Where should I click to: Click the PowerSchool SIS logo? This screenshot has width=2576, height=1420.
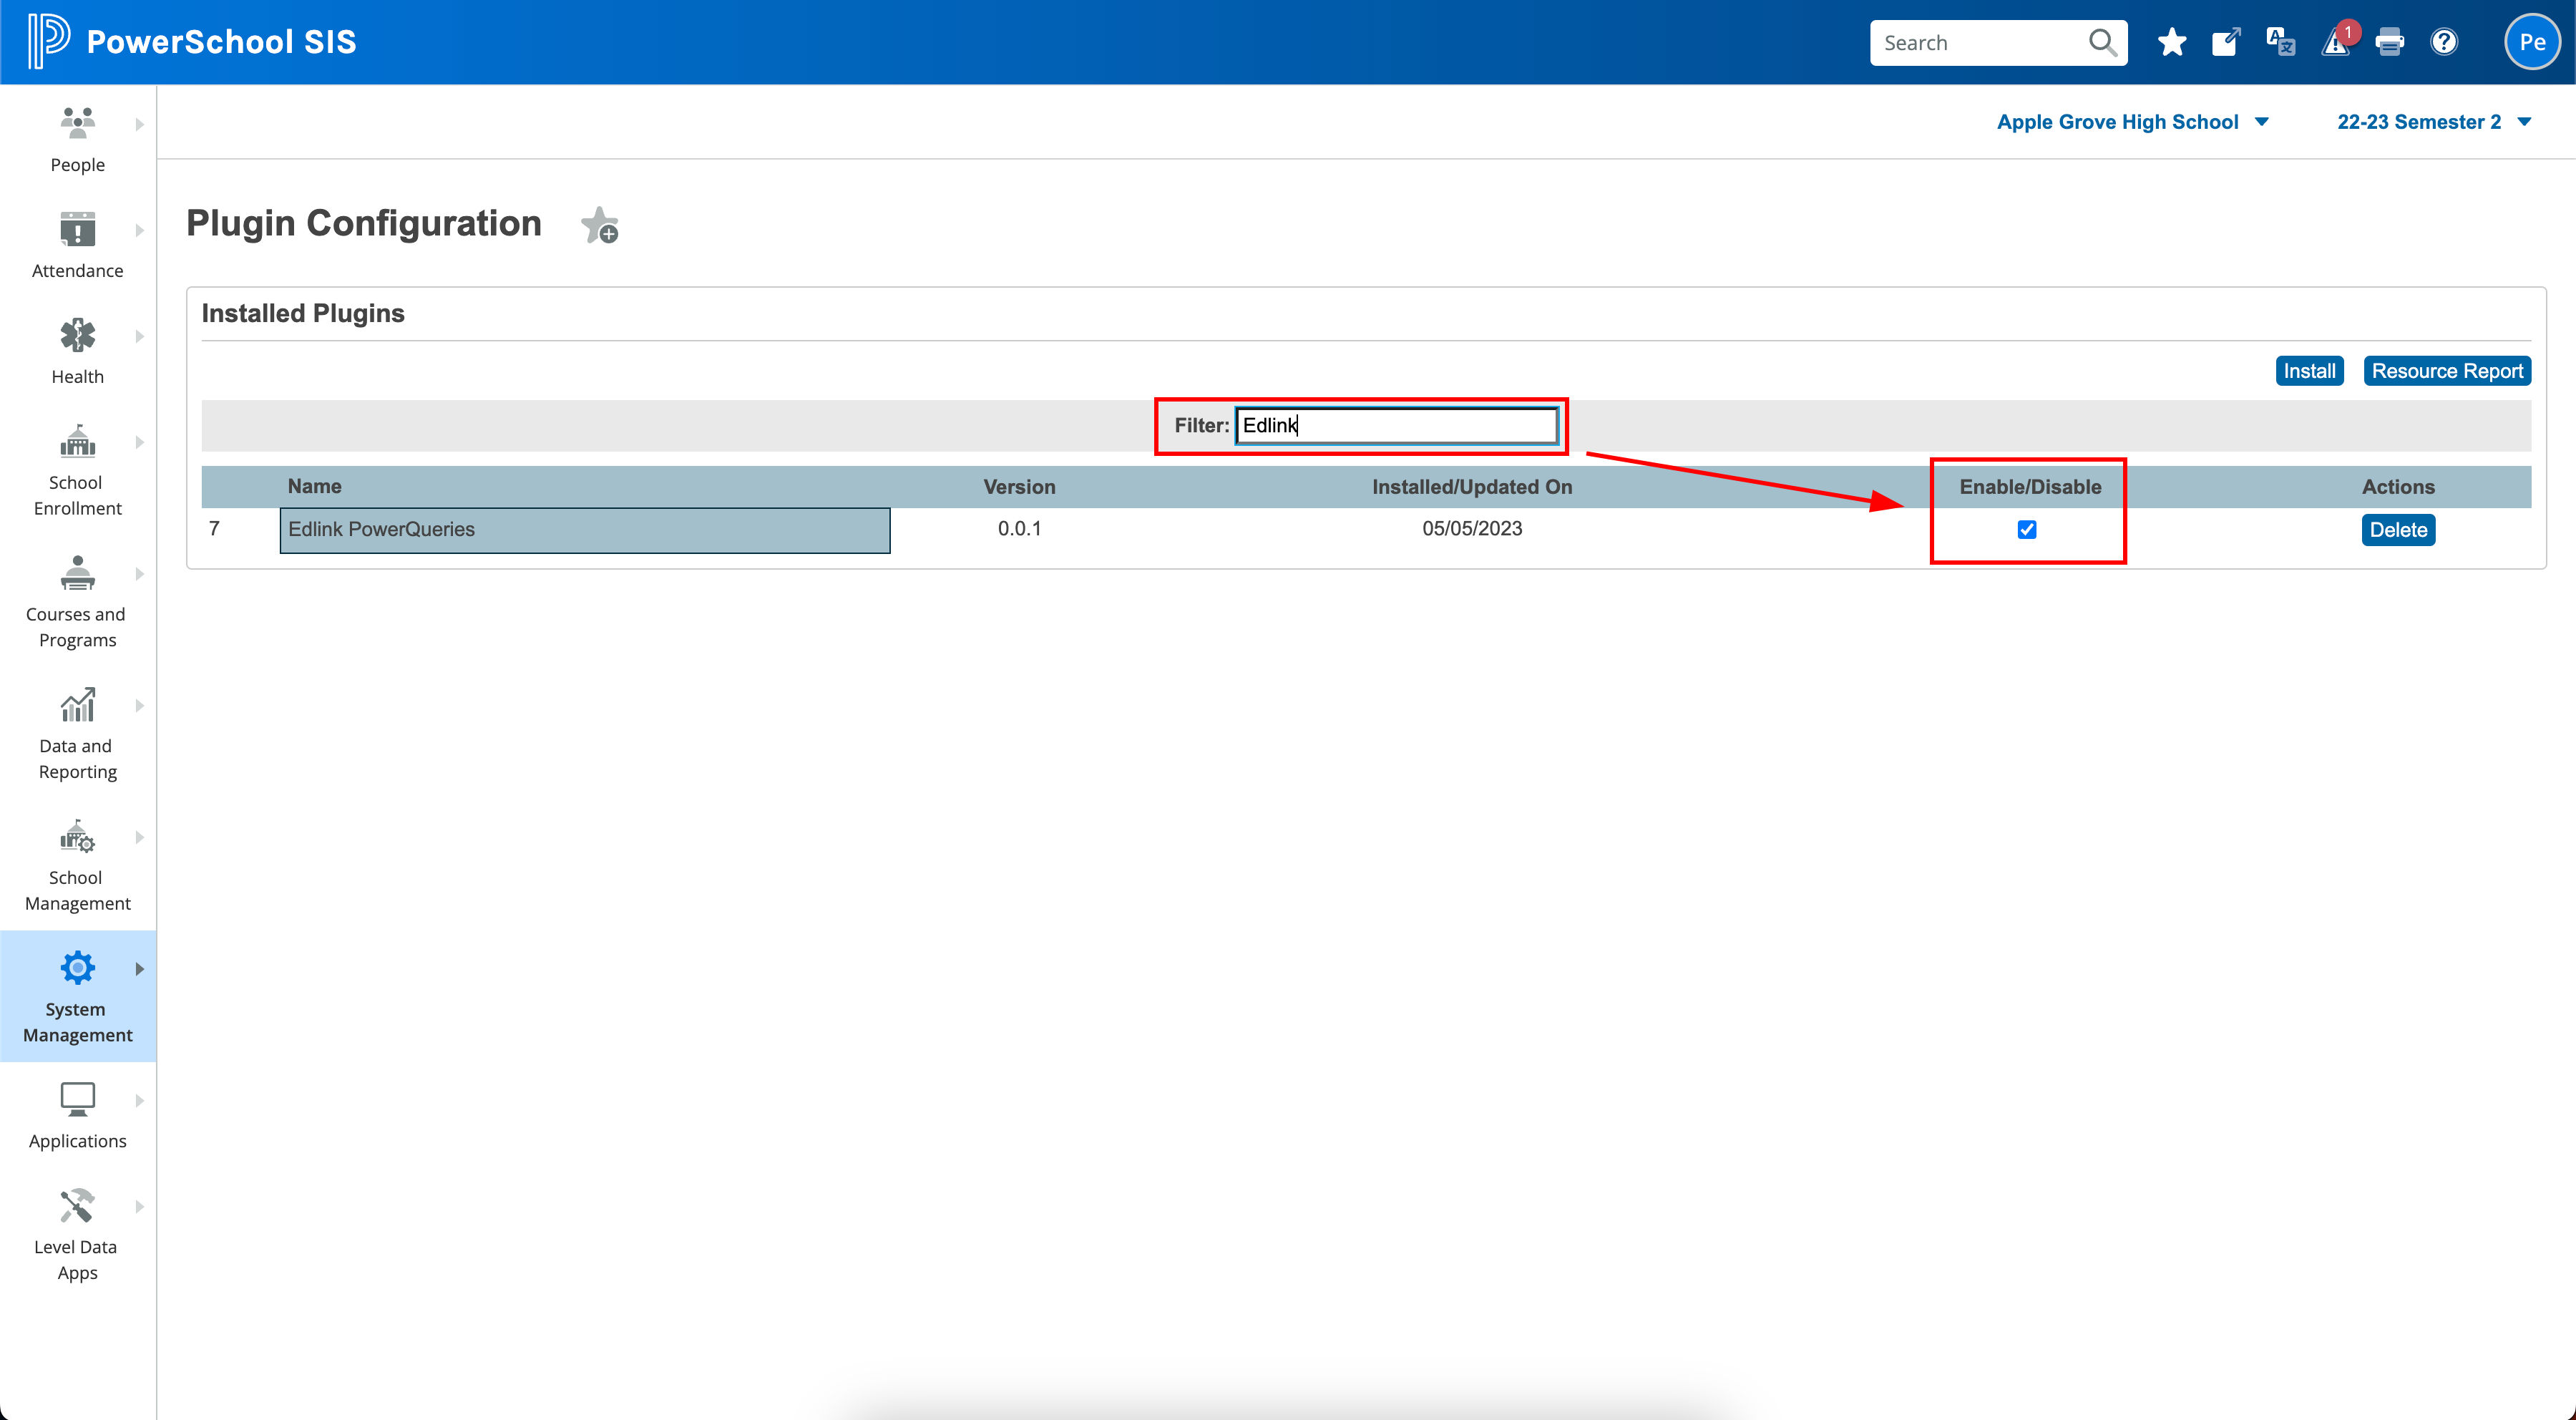pyautogui.click(x=192, y=42)
